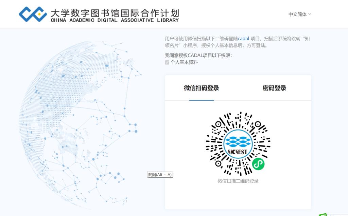This screenshot has width=348, height=216.
Task: Click the 大学数字图书馆国际合作计划 site title
Action: tap(115, 13)
